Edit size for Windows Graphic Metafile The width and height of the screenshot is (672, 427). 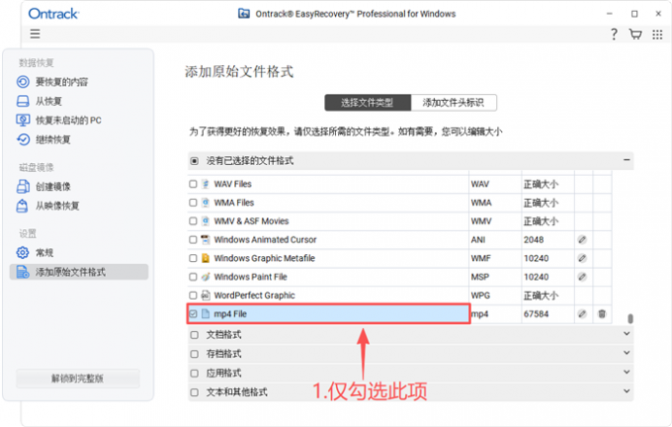point(582,258)
